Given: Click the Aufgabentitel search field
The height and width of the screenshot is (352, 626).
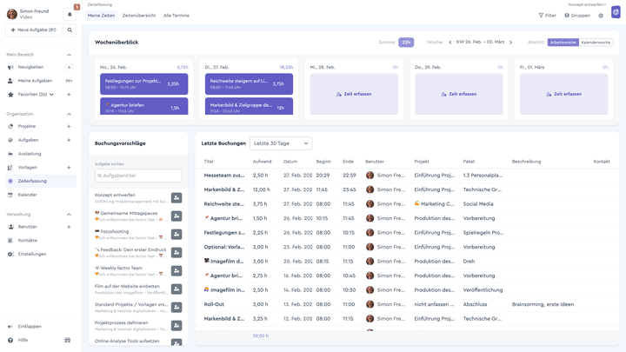Looking at the screenshot, I should [x=138, y=176].
